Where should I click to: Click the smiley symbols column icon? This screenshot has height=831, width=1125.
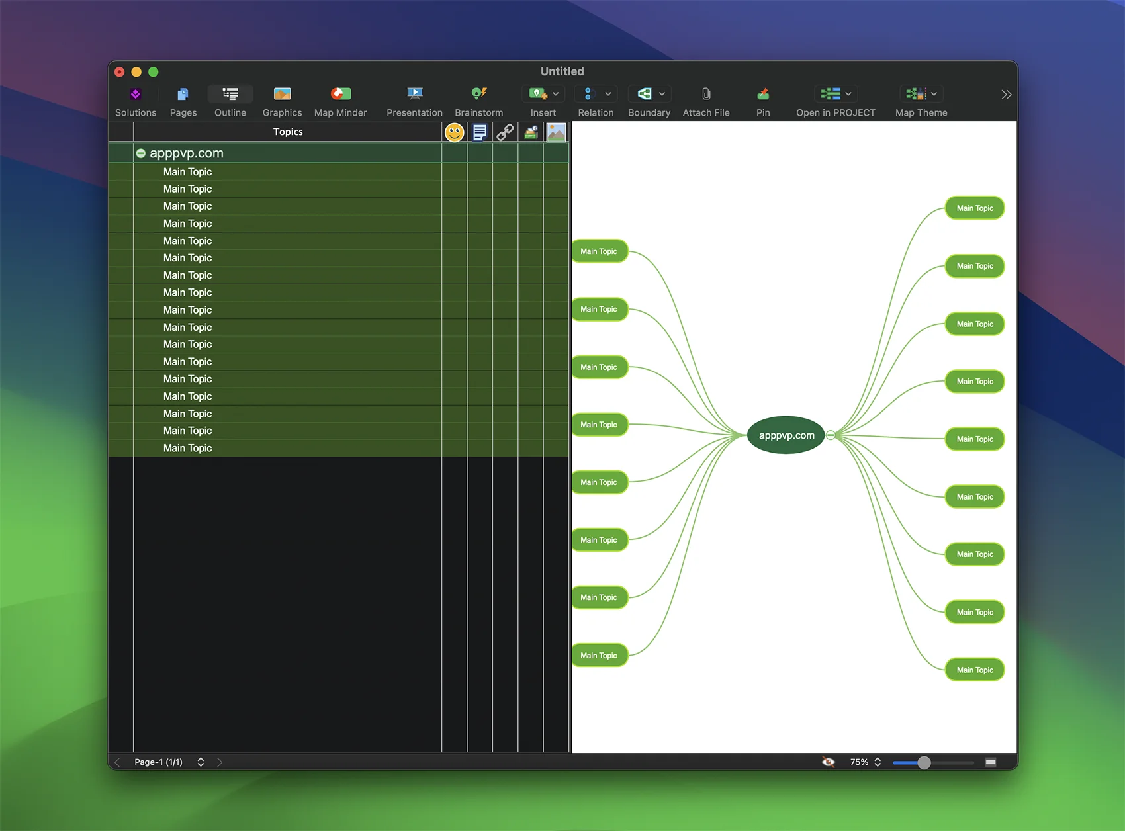point(455,132)
